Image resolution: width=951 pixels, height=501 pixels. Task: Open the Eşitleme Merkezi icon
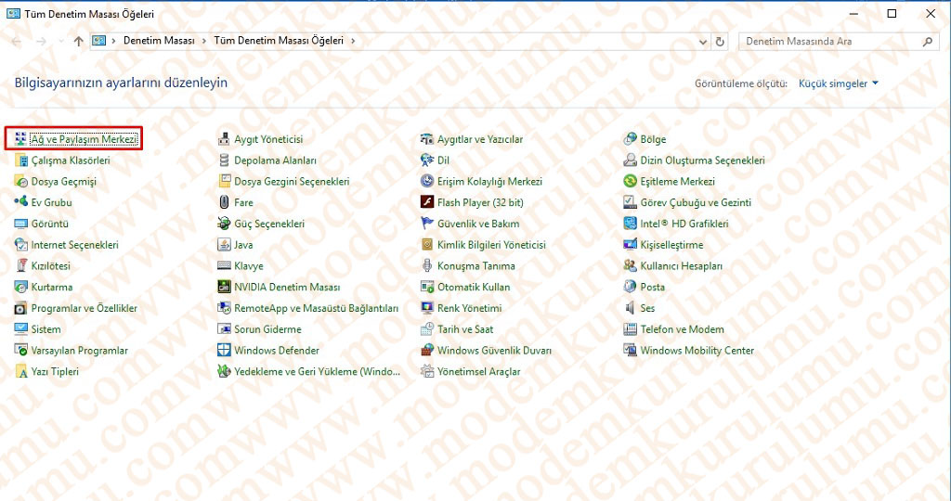(x=631, y=182)
